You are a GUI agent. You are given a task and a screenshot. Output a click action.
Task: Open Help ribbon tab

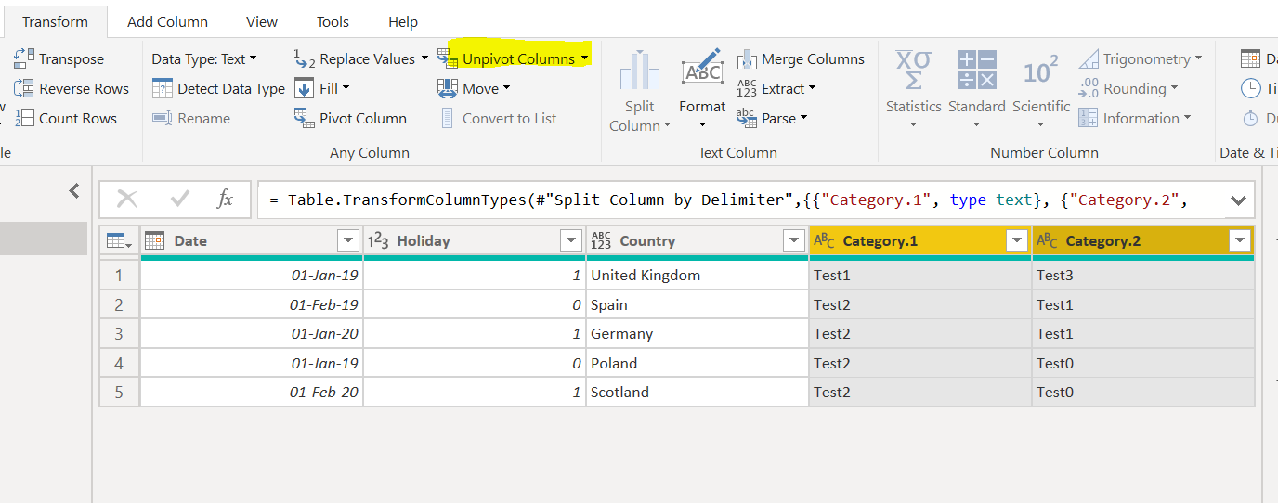tap(403, 21)
